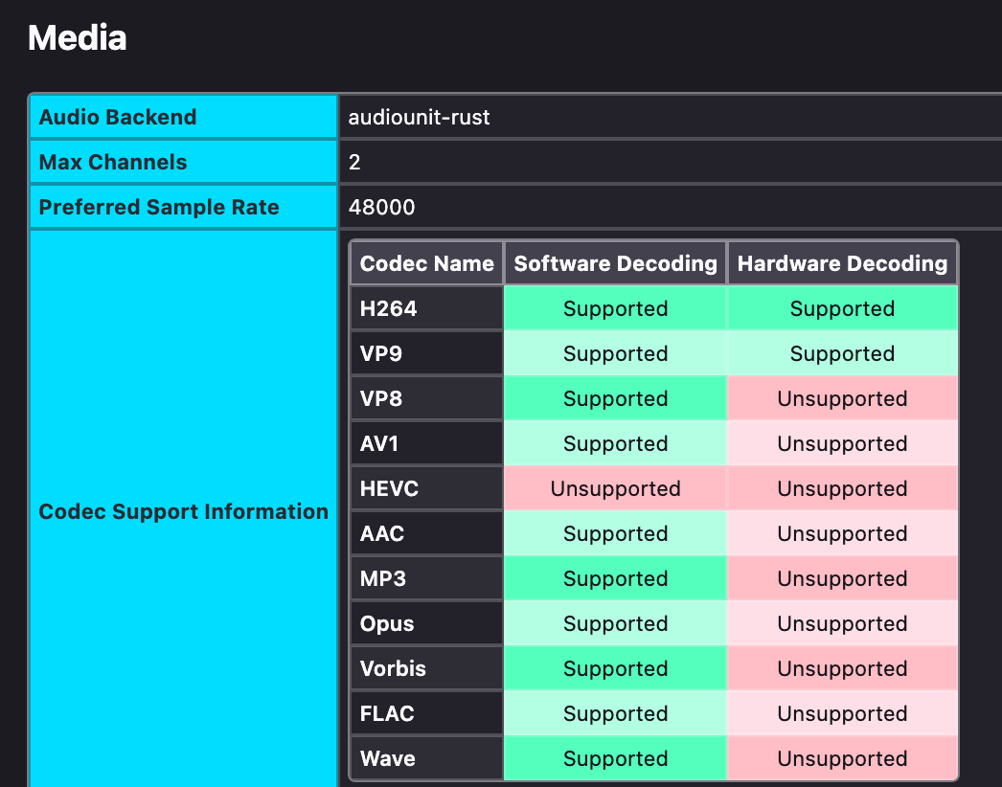
Task: Select the 48000 sample rate value
Action: click(x=381, y=207)
